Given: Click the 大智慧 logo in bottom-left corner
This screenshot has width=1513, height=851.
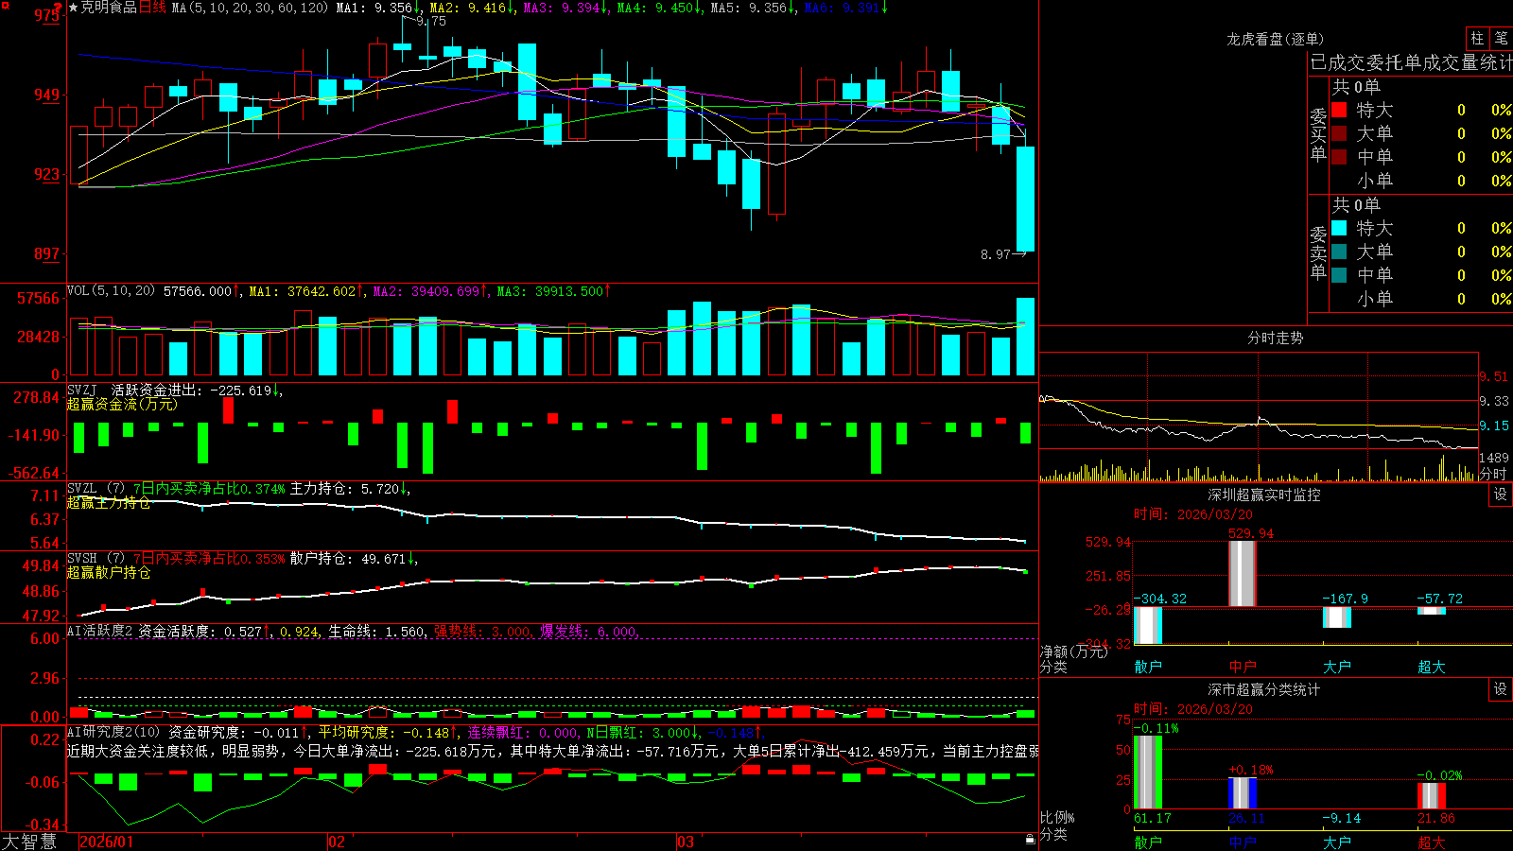Looking at the screenshot, I should point(28,842).
